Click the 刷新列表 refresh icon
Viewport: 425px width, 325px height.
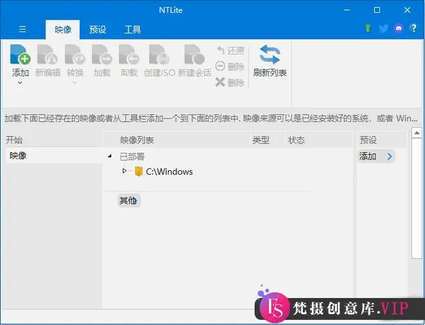(269, 55)
